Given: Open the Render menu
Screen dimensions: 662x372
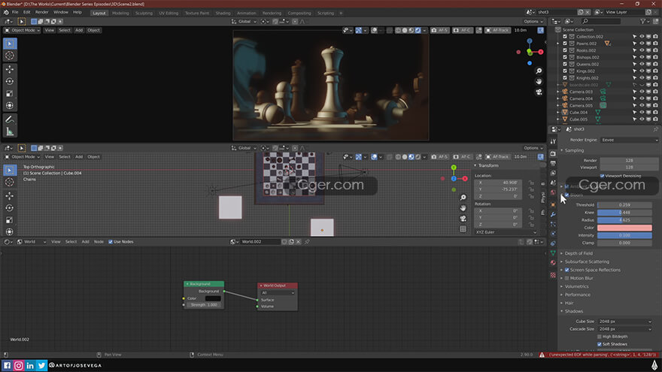Looking at the screenshot, I should (42, 13).
